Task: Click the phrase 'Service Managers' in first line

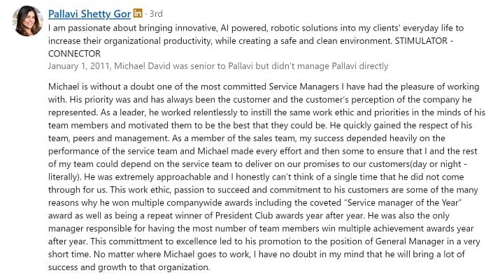Action: [303, 87]
